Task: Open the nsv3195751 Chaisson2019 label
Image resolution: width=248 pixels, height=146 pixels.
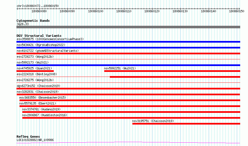Action: (153, 121)
